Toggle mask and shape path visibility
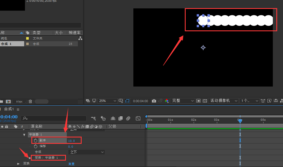 pyautogui.click(x=127, y=101)
